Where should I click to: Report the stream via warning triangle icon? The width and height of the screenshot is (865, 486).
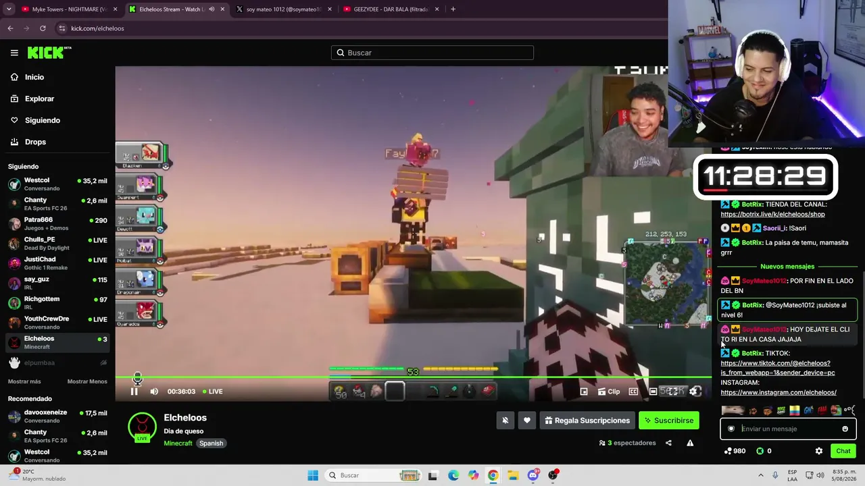coord(690,443)
